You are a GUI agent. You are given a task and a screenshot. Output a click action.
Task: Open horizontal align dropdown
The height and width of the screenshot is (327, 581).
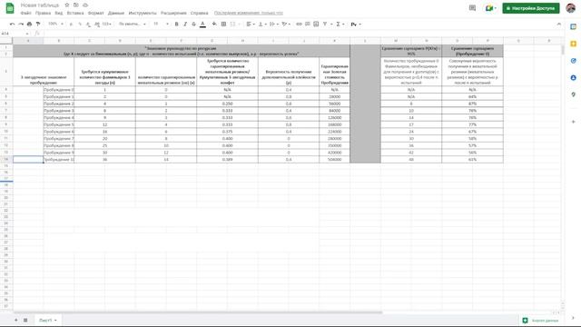click(251, 25)
